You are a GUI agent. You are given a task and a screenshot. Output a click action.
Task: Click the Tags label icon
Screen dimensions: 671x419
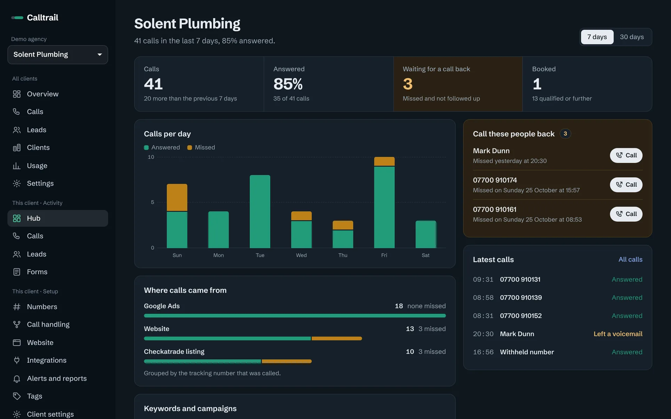coord(17,396)
